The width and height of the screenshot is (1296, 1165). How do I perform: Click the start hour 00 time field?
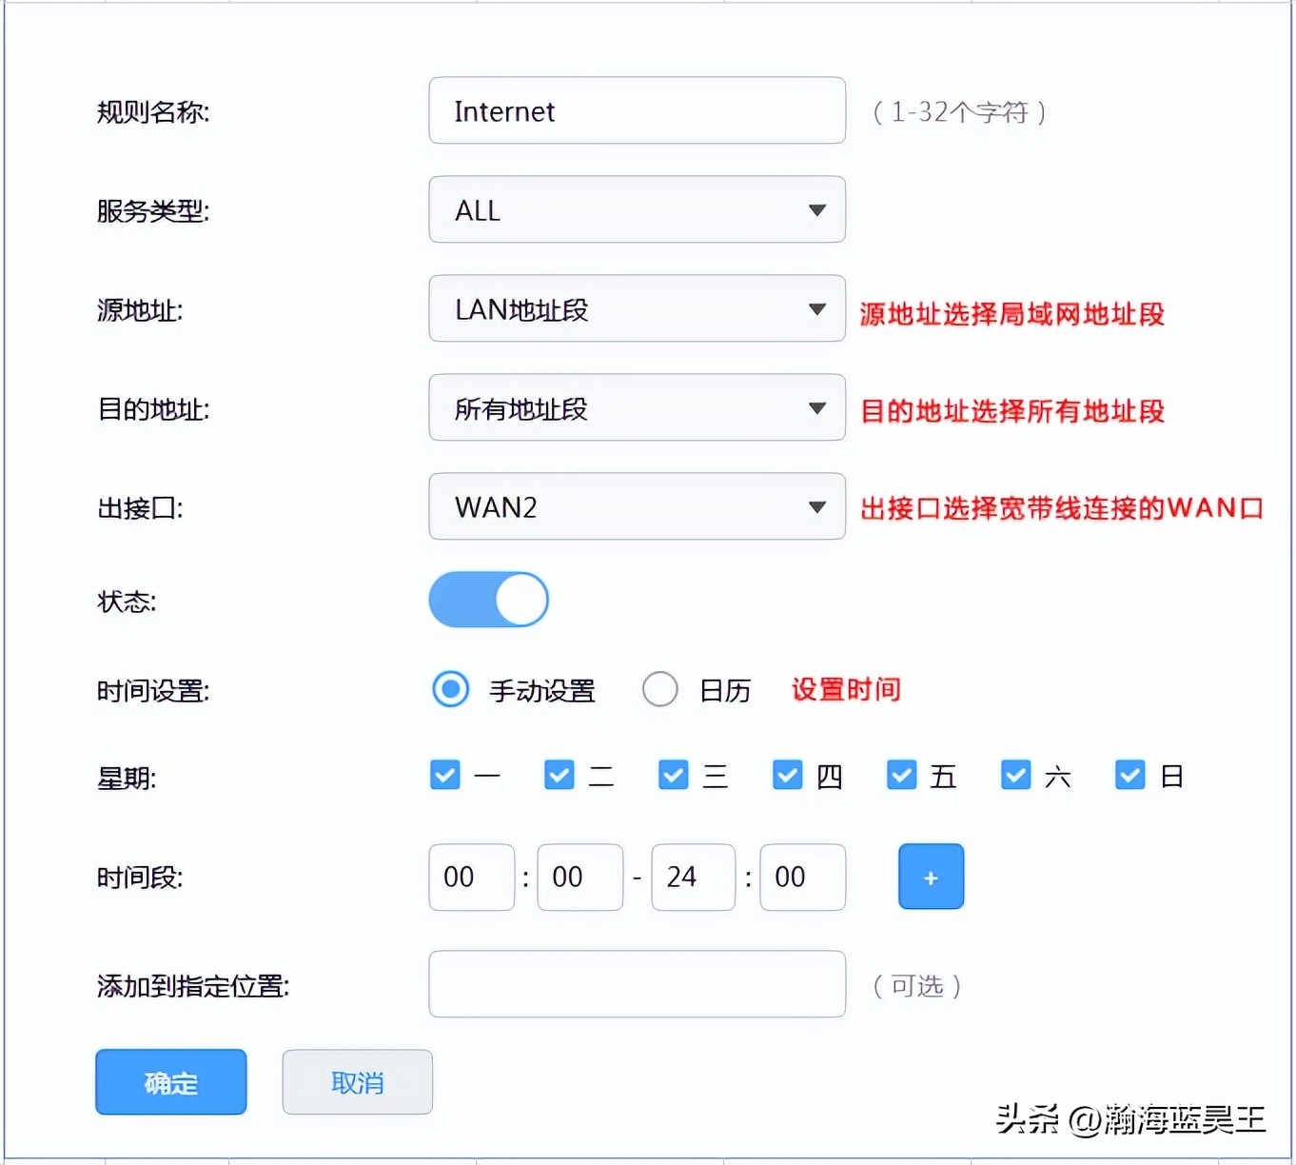[x=471, y=877]
